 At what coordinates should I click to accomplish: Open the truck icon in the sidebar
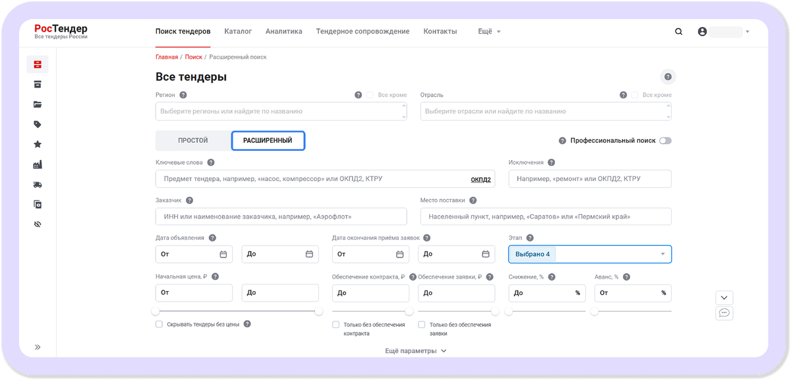pyautogui.click(x=38, y=184)
